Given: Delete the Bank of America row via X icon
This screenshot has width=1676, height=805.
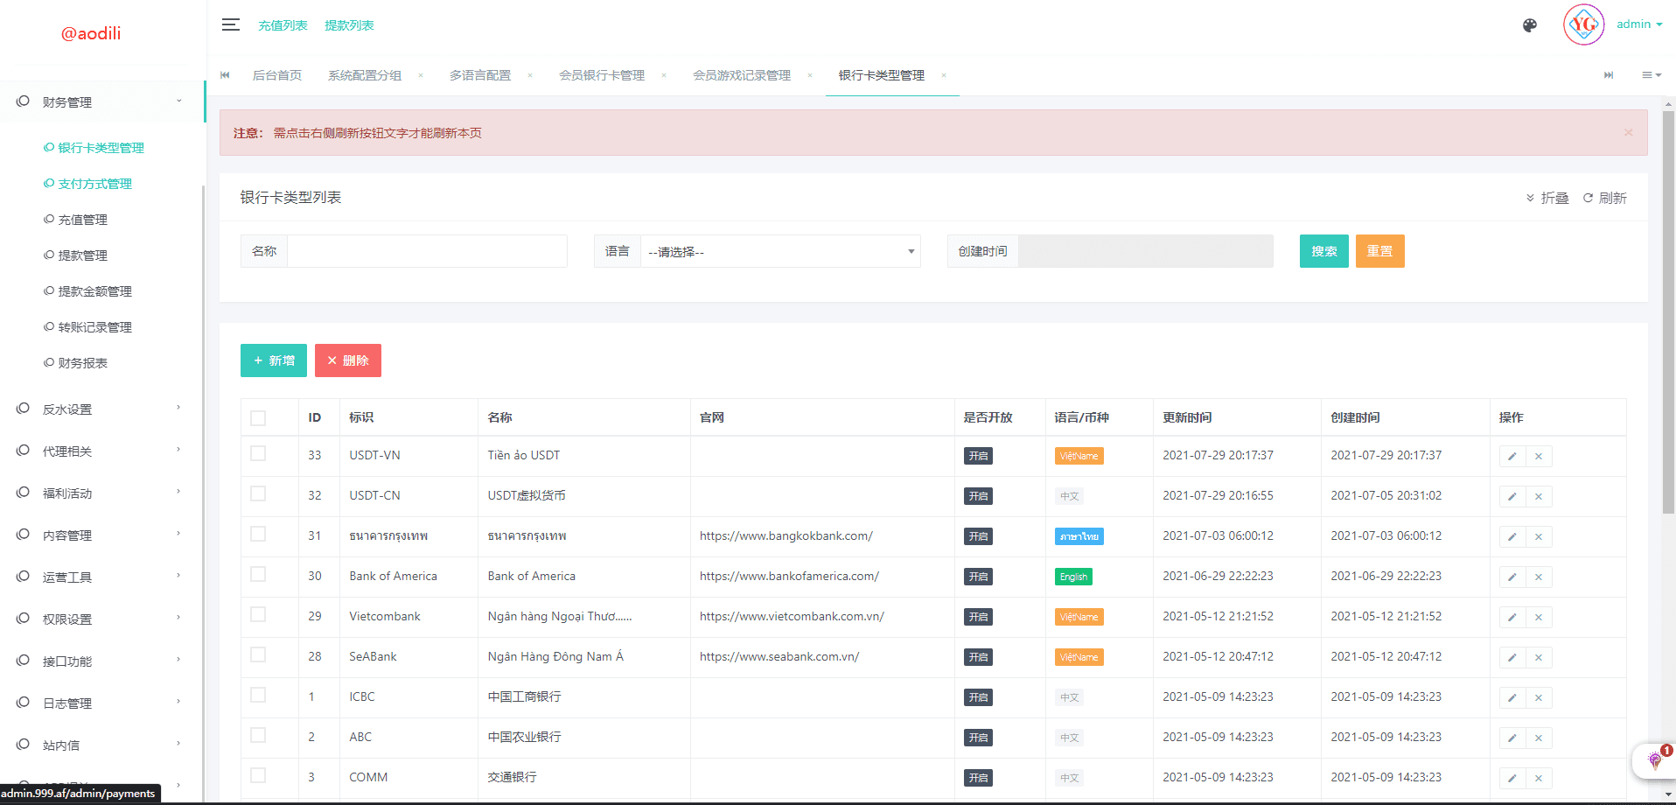Looking at the screenshot, I should (1538, 577).
